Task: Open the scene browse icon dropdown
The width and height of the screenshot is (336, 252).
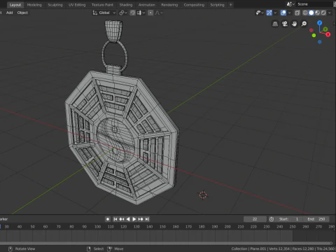Action: point(290,4)
